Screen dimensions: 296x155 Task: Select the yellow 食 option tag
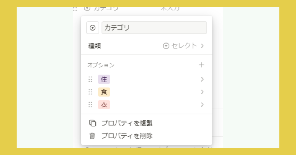(104, 92)
